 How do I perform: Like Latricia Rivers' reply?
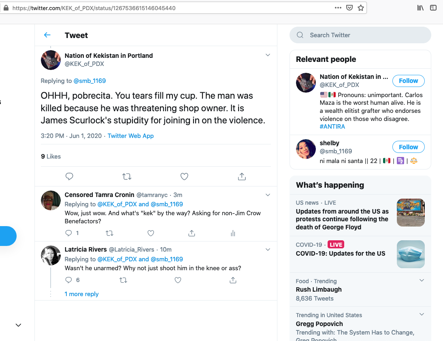[x=178, y=280]
